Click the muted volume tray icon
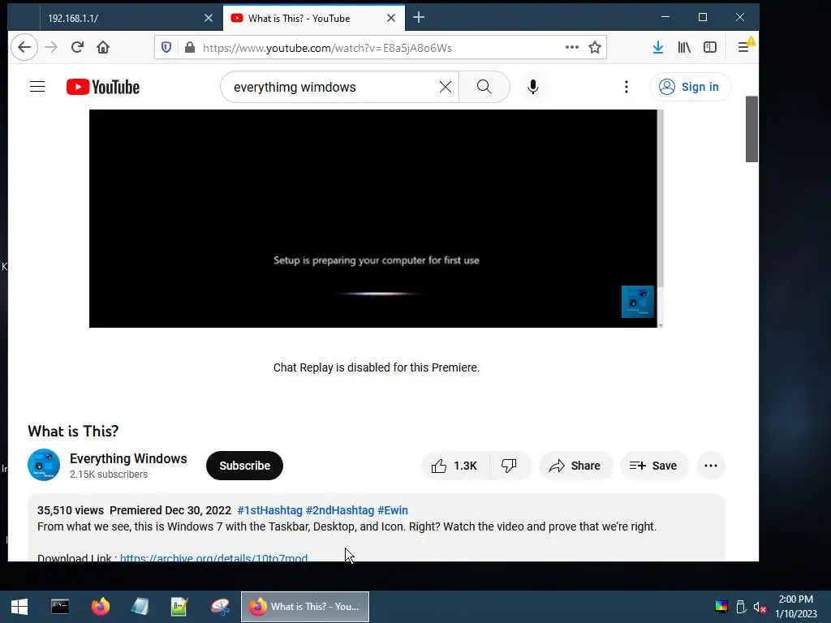Viewport: 831px width, 623px height. [760, 607]
